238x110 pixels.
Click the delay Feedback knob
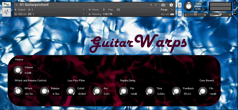[x=177, y=91]
